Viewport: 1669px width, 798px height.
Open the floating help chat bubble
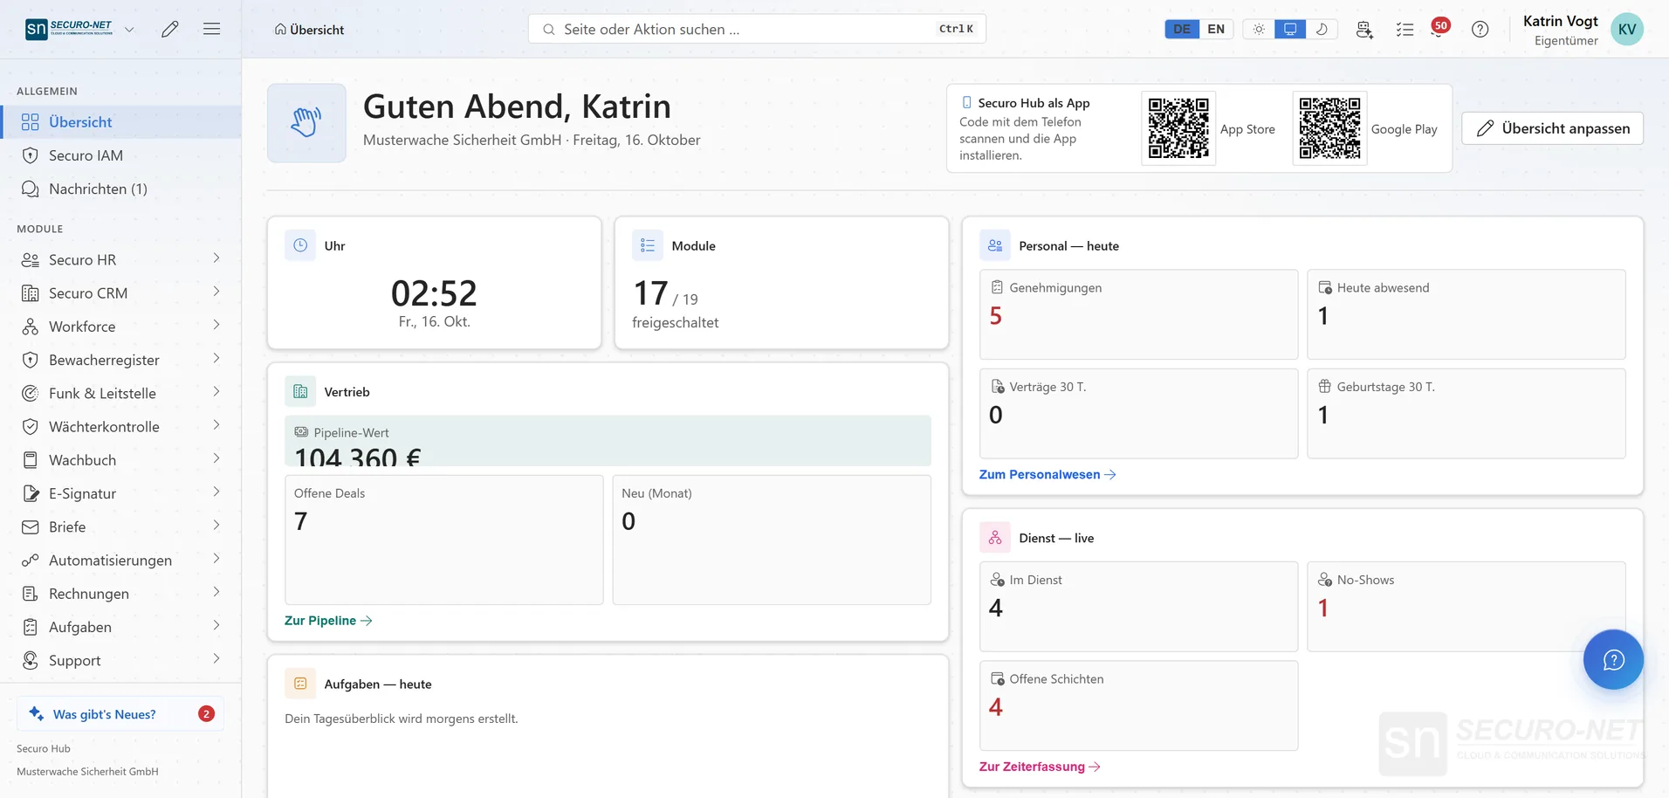coord(1613,659)
